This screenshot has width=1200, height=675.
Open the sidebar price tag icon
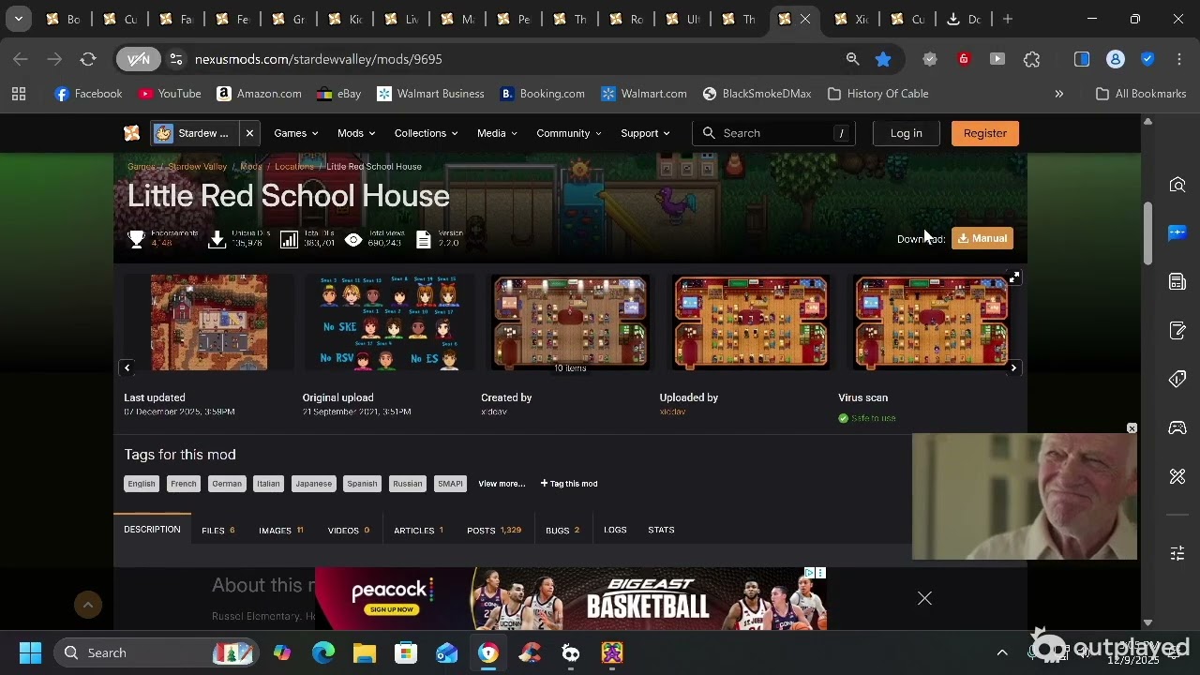coord(1177,379)
